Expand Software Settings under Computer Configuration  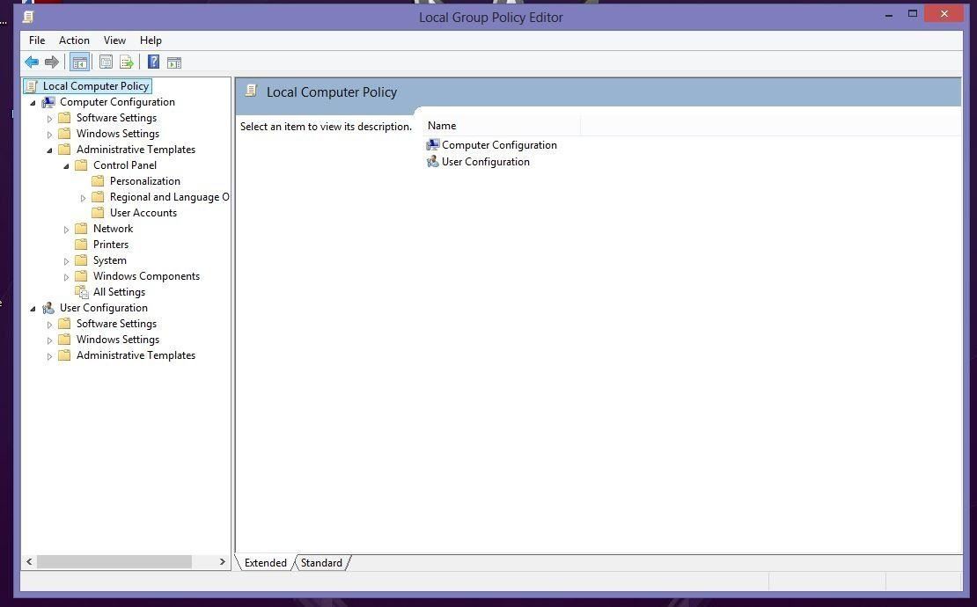pyautogui.click(x=50, y=118)
